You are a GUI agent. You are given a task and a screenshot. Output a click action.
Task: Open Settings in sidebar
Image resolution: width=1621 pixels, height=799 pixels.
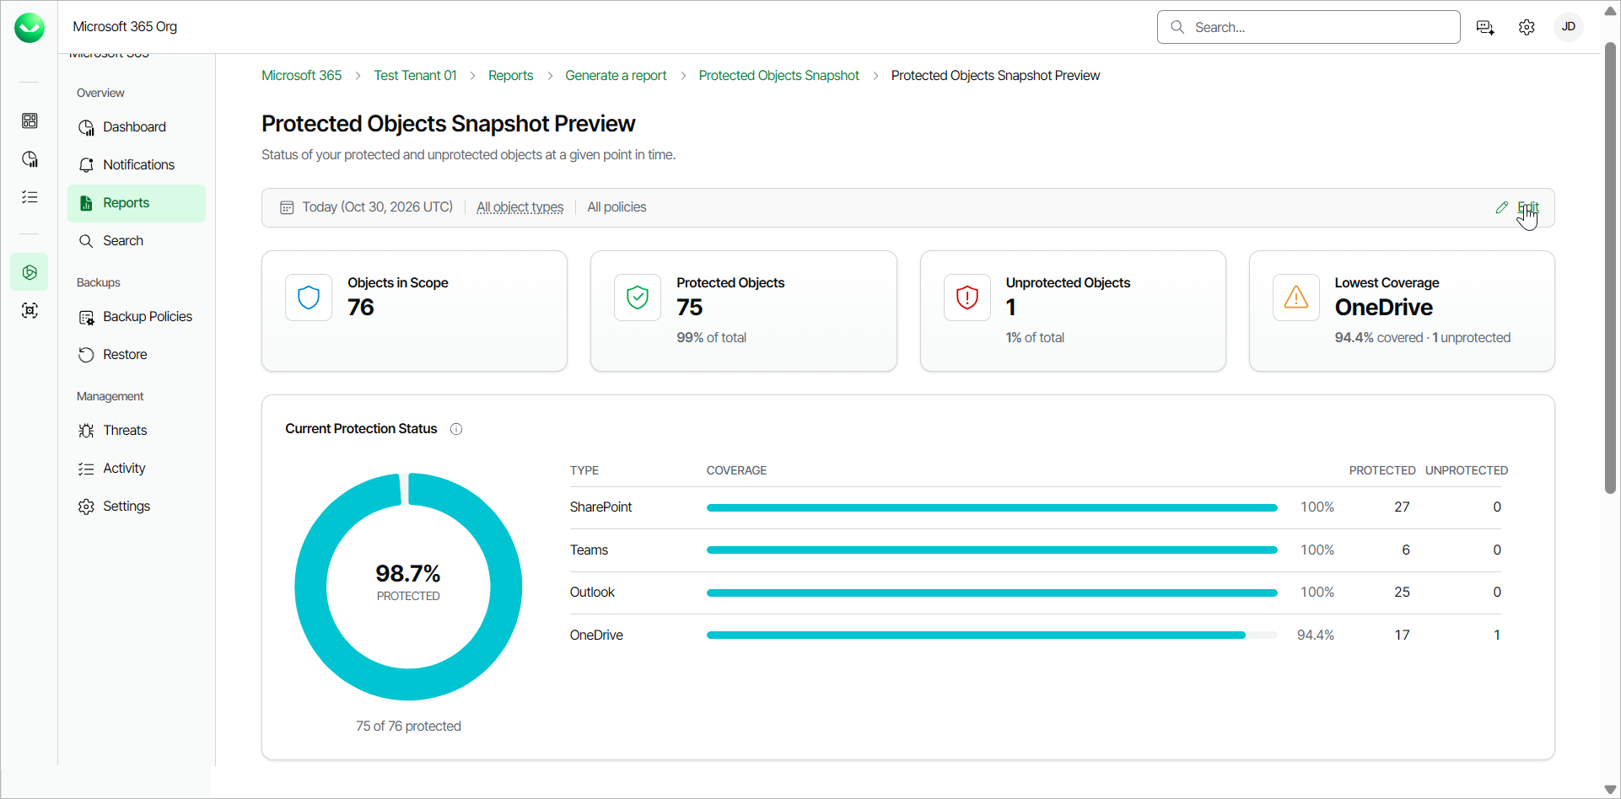[137, 507]
